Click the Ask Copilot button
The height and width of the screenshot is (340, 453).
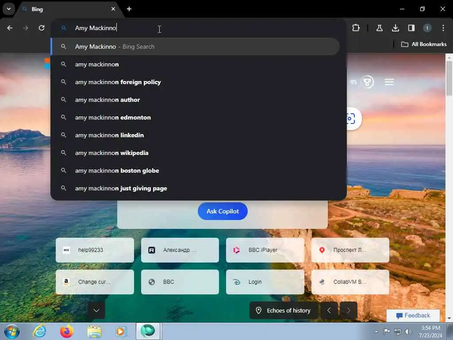(223, 211)
